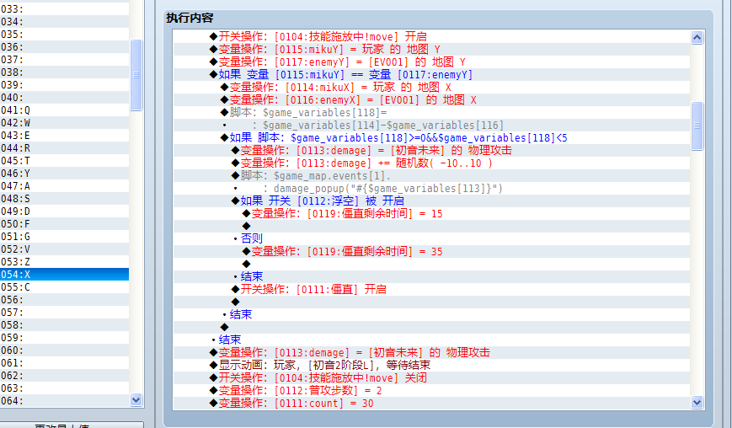Select 0113:demage = 初音未来 物理攻击 inside conditional
Image resolution: width=732 pixels, height=428 pixels.
[431, 150]
